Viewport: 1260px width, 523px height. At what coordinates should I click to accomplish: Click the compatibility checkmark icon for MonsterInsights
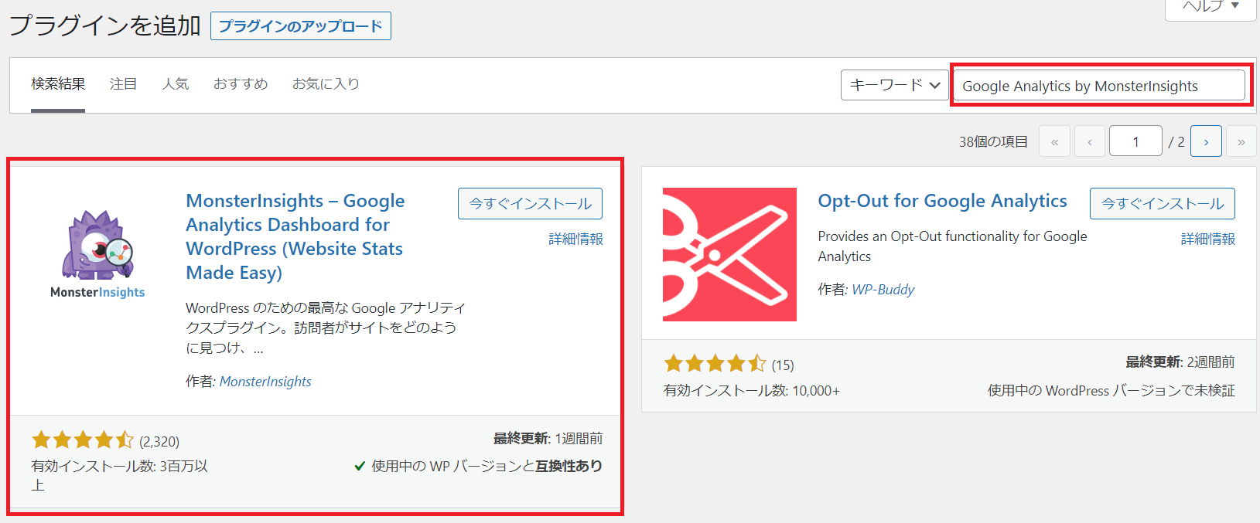(360, 466)
